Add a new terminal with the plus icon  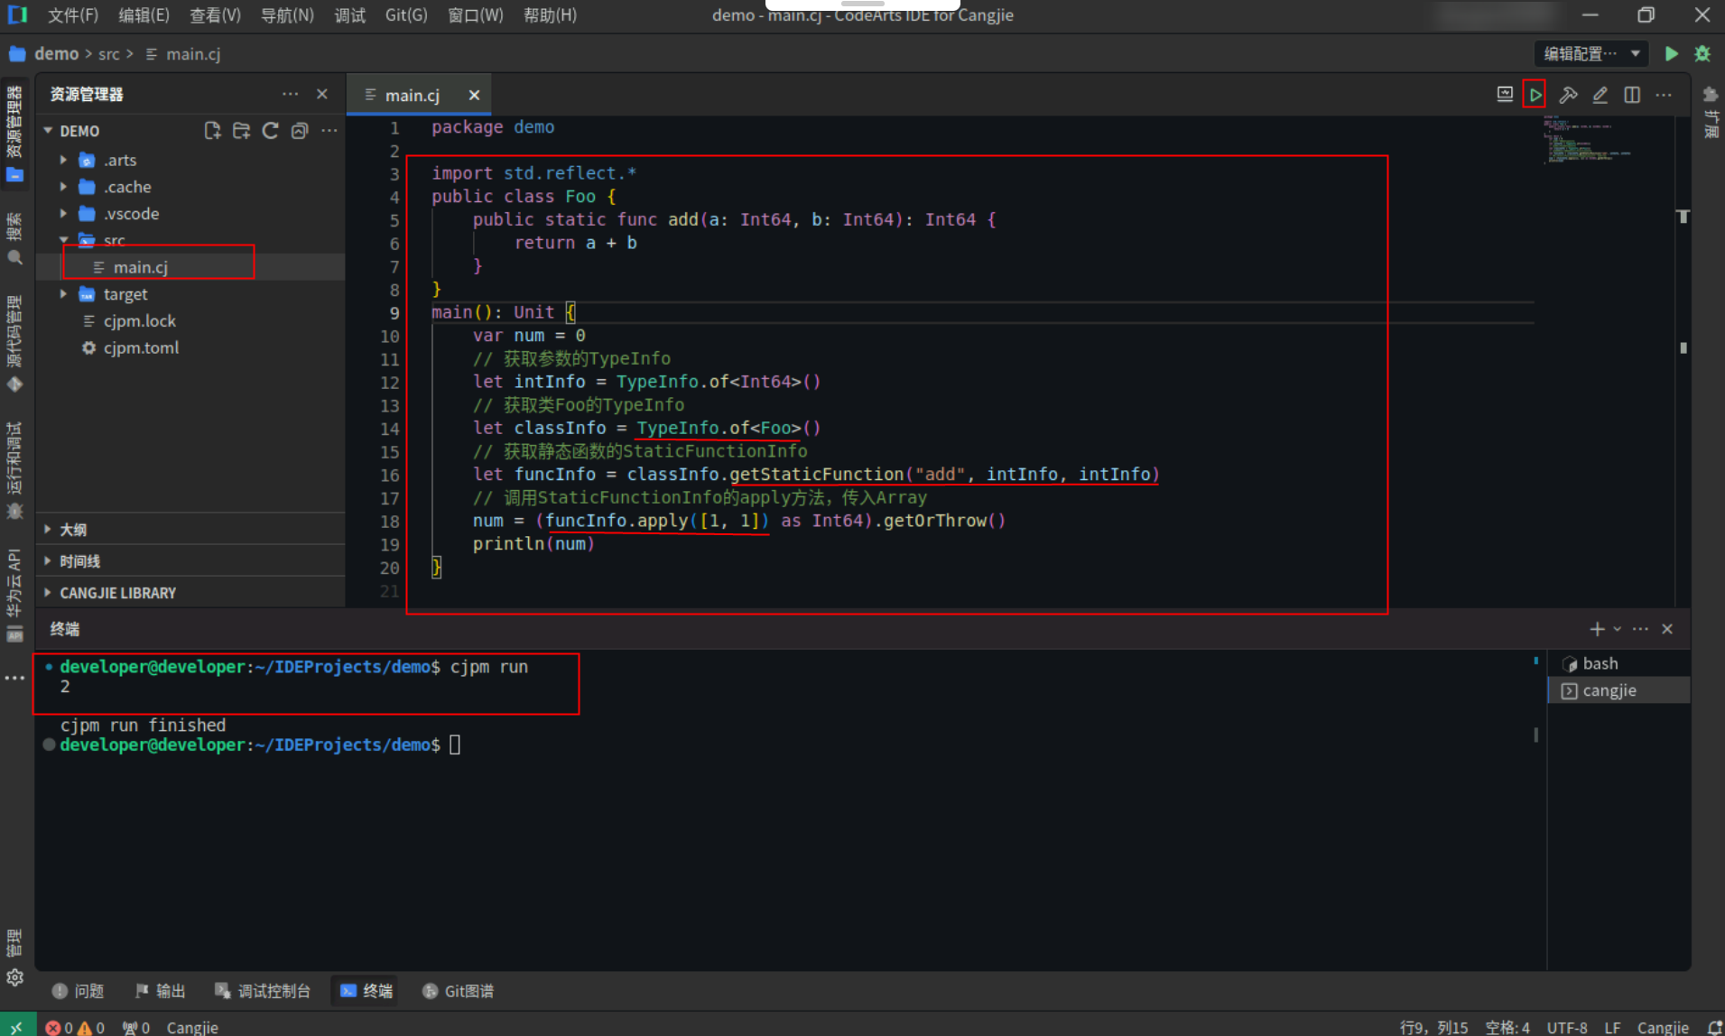coord(1597,629)
